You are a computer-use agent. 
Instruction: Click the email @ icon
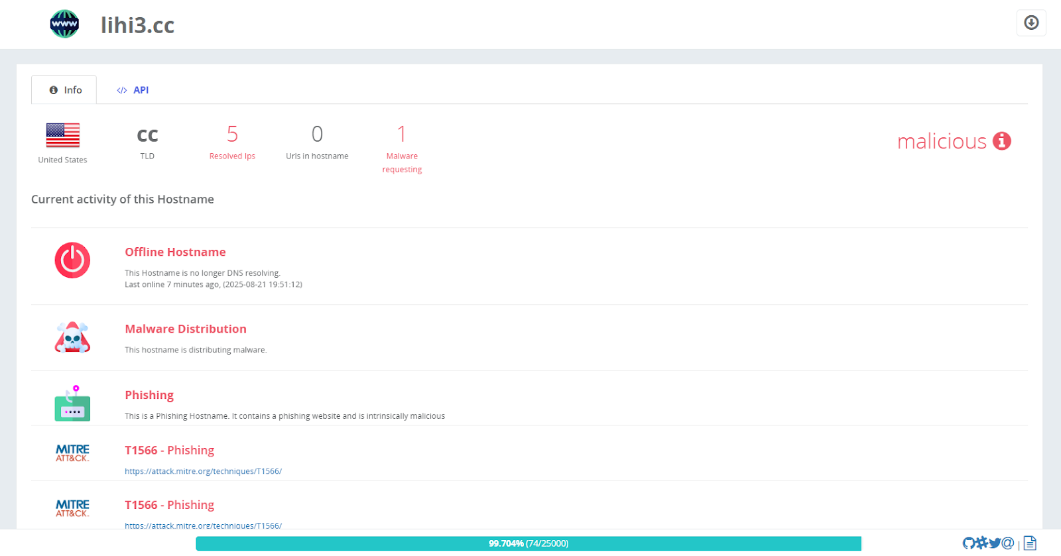click(x=1008, y=543)
